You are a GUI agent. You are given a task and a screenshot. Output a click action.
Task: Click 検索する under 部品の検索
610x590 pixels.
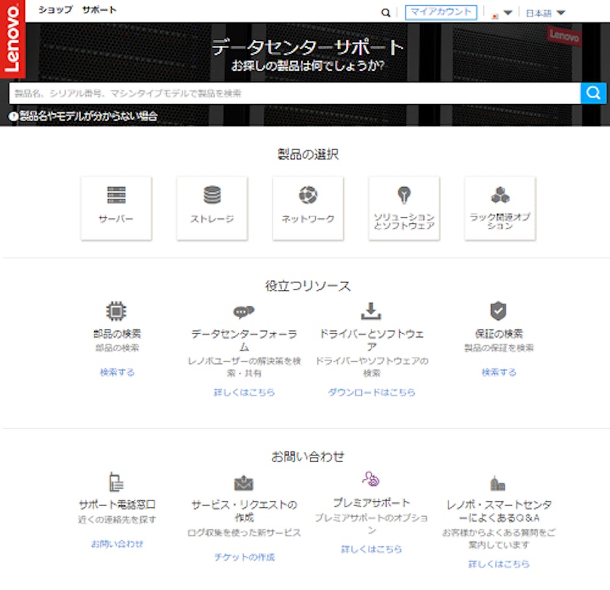click(117, 372)
